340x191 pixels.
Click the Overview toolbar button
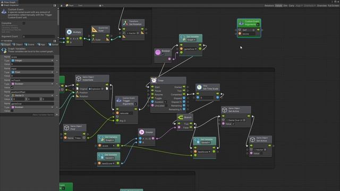tap(322, 6)
